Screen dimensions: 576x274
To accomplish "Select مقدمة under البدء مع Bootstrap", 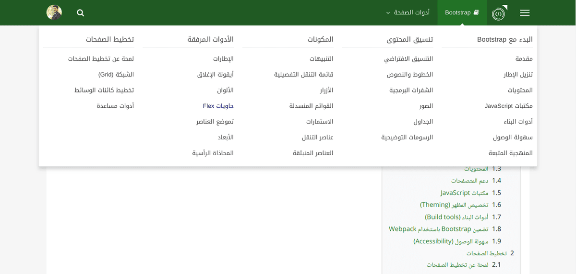I will (x=524, y=58).
